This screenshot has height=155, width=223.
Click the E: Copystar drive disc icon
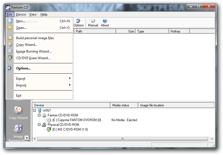coord(49,120)
